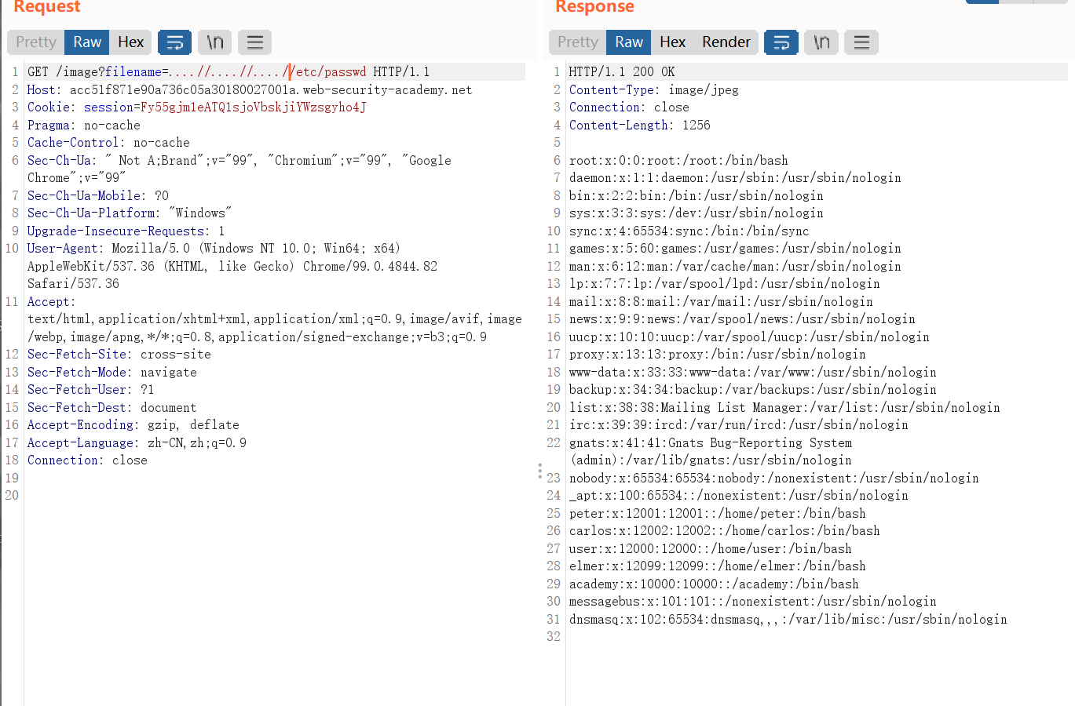Click the Cookie session value
The image size is (1075, 706).
click(x=253, y=107)
